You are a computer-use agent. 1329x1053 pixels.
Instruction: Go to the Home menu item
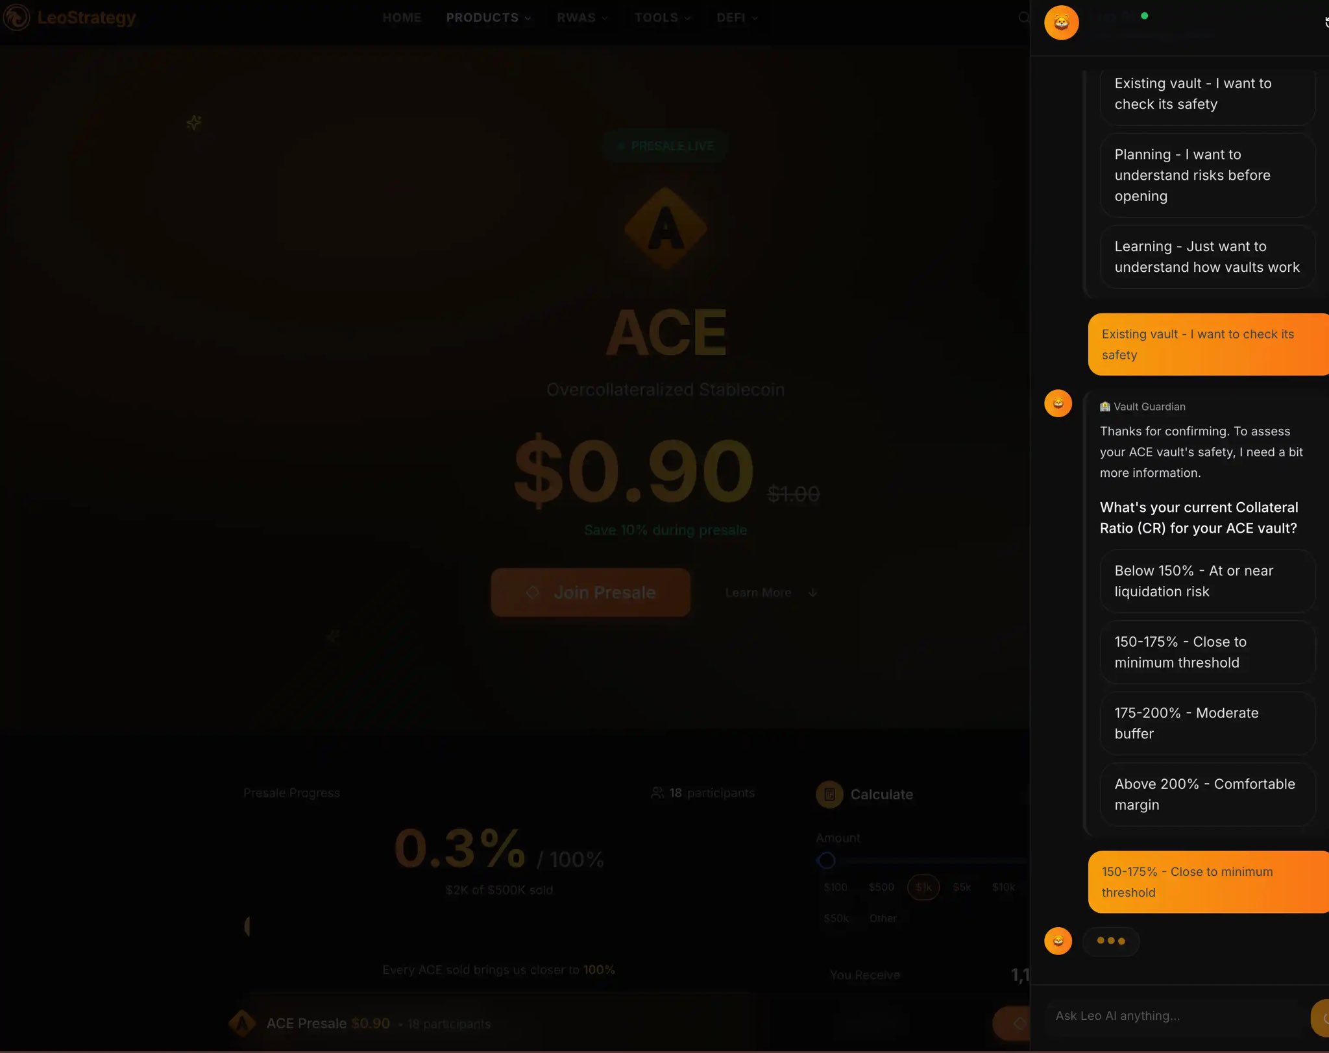point(402,18)
